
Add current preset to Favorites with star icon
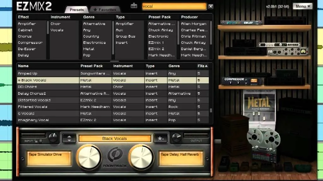tap(161, 138)
